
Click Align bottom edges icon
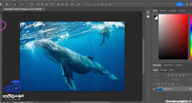tap(67, 4)
